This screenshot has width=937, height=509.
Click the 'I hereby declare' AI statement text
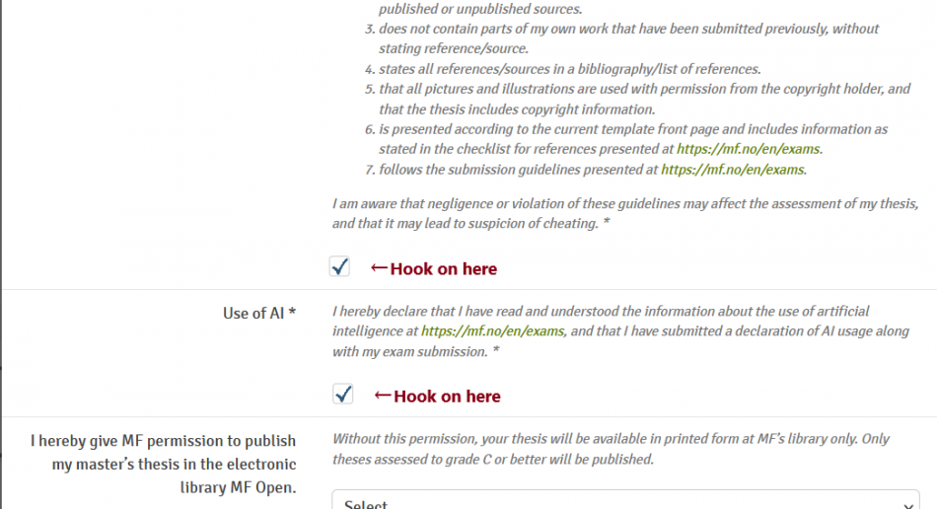click(x=619, y=331)
